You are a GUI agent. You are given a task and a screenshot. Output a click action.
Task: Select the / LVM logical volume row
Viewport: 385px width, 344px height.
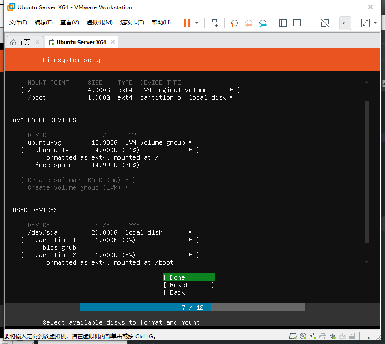point(131,90)
